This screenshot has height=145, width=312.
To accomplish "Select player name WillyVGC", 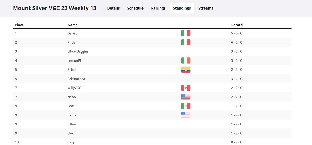I will pos(74,88).
